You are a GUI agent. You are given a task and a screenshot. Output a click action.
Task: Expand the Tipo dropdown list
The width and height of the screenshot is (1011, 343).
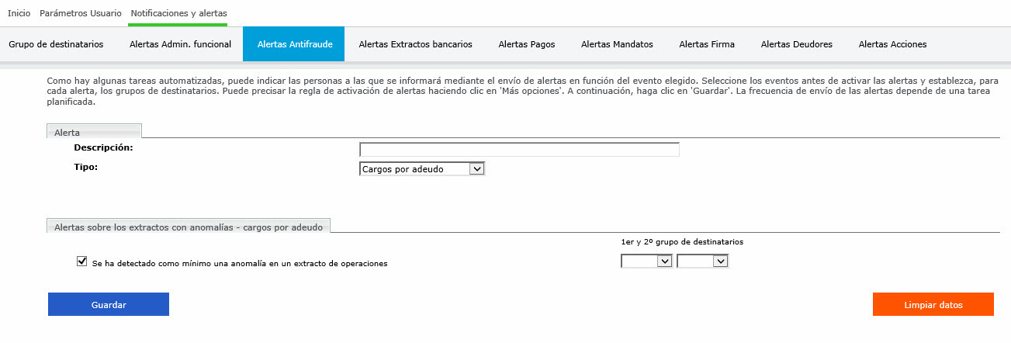422,168
